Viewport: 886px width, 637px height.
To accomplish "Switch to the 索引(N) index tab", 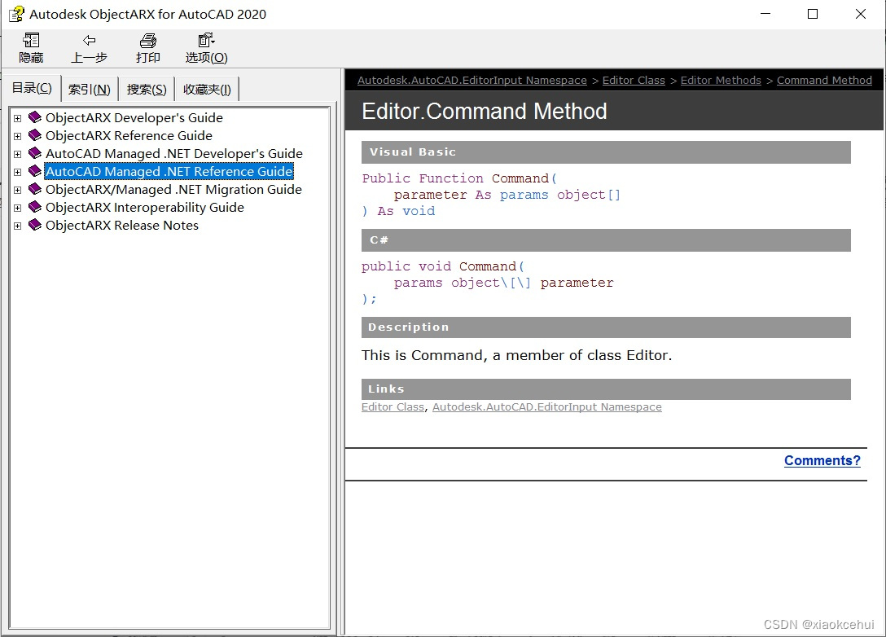I will coord(90,90).
